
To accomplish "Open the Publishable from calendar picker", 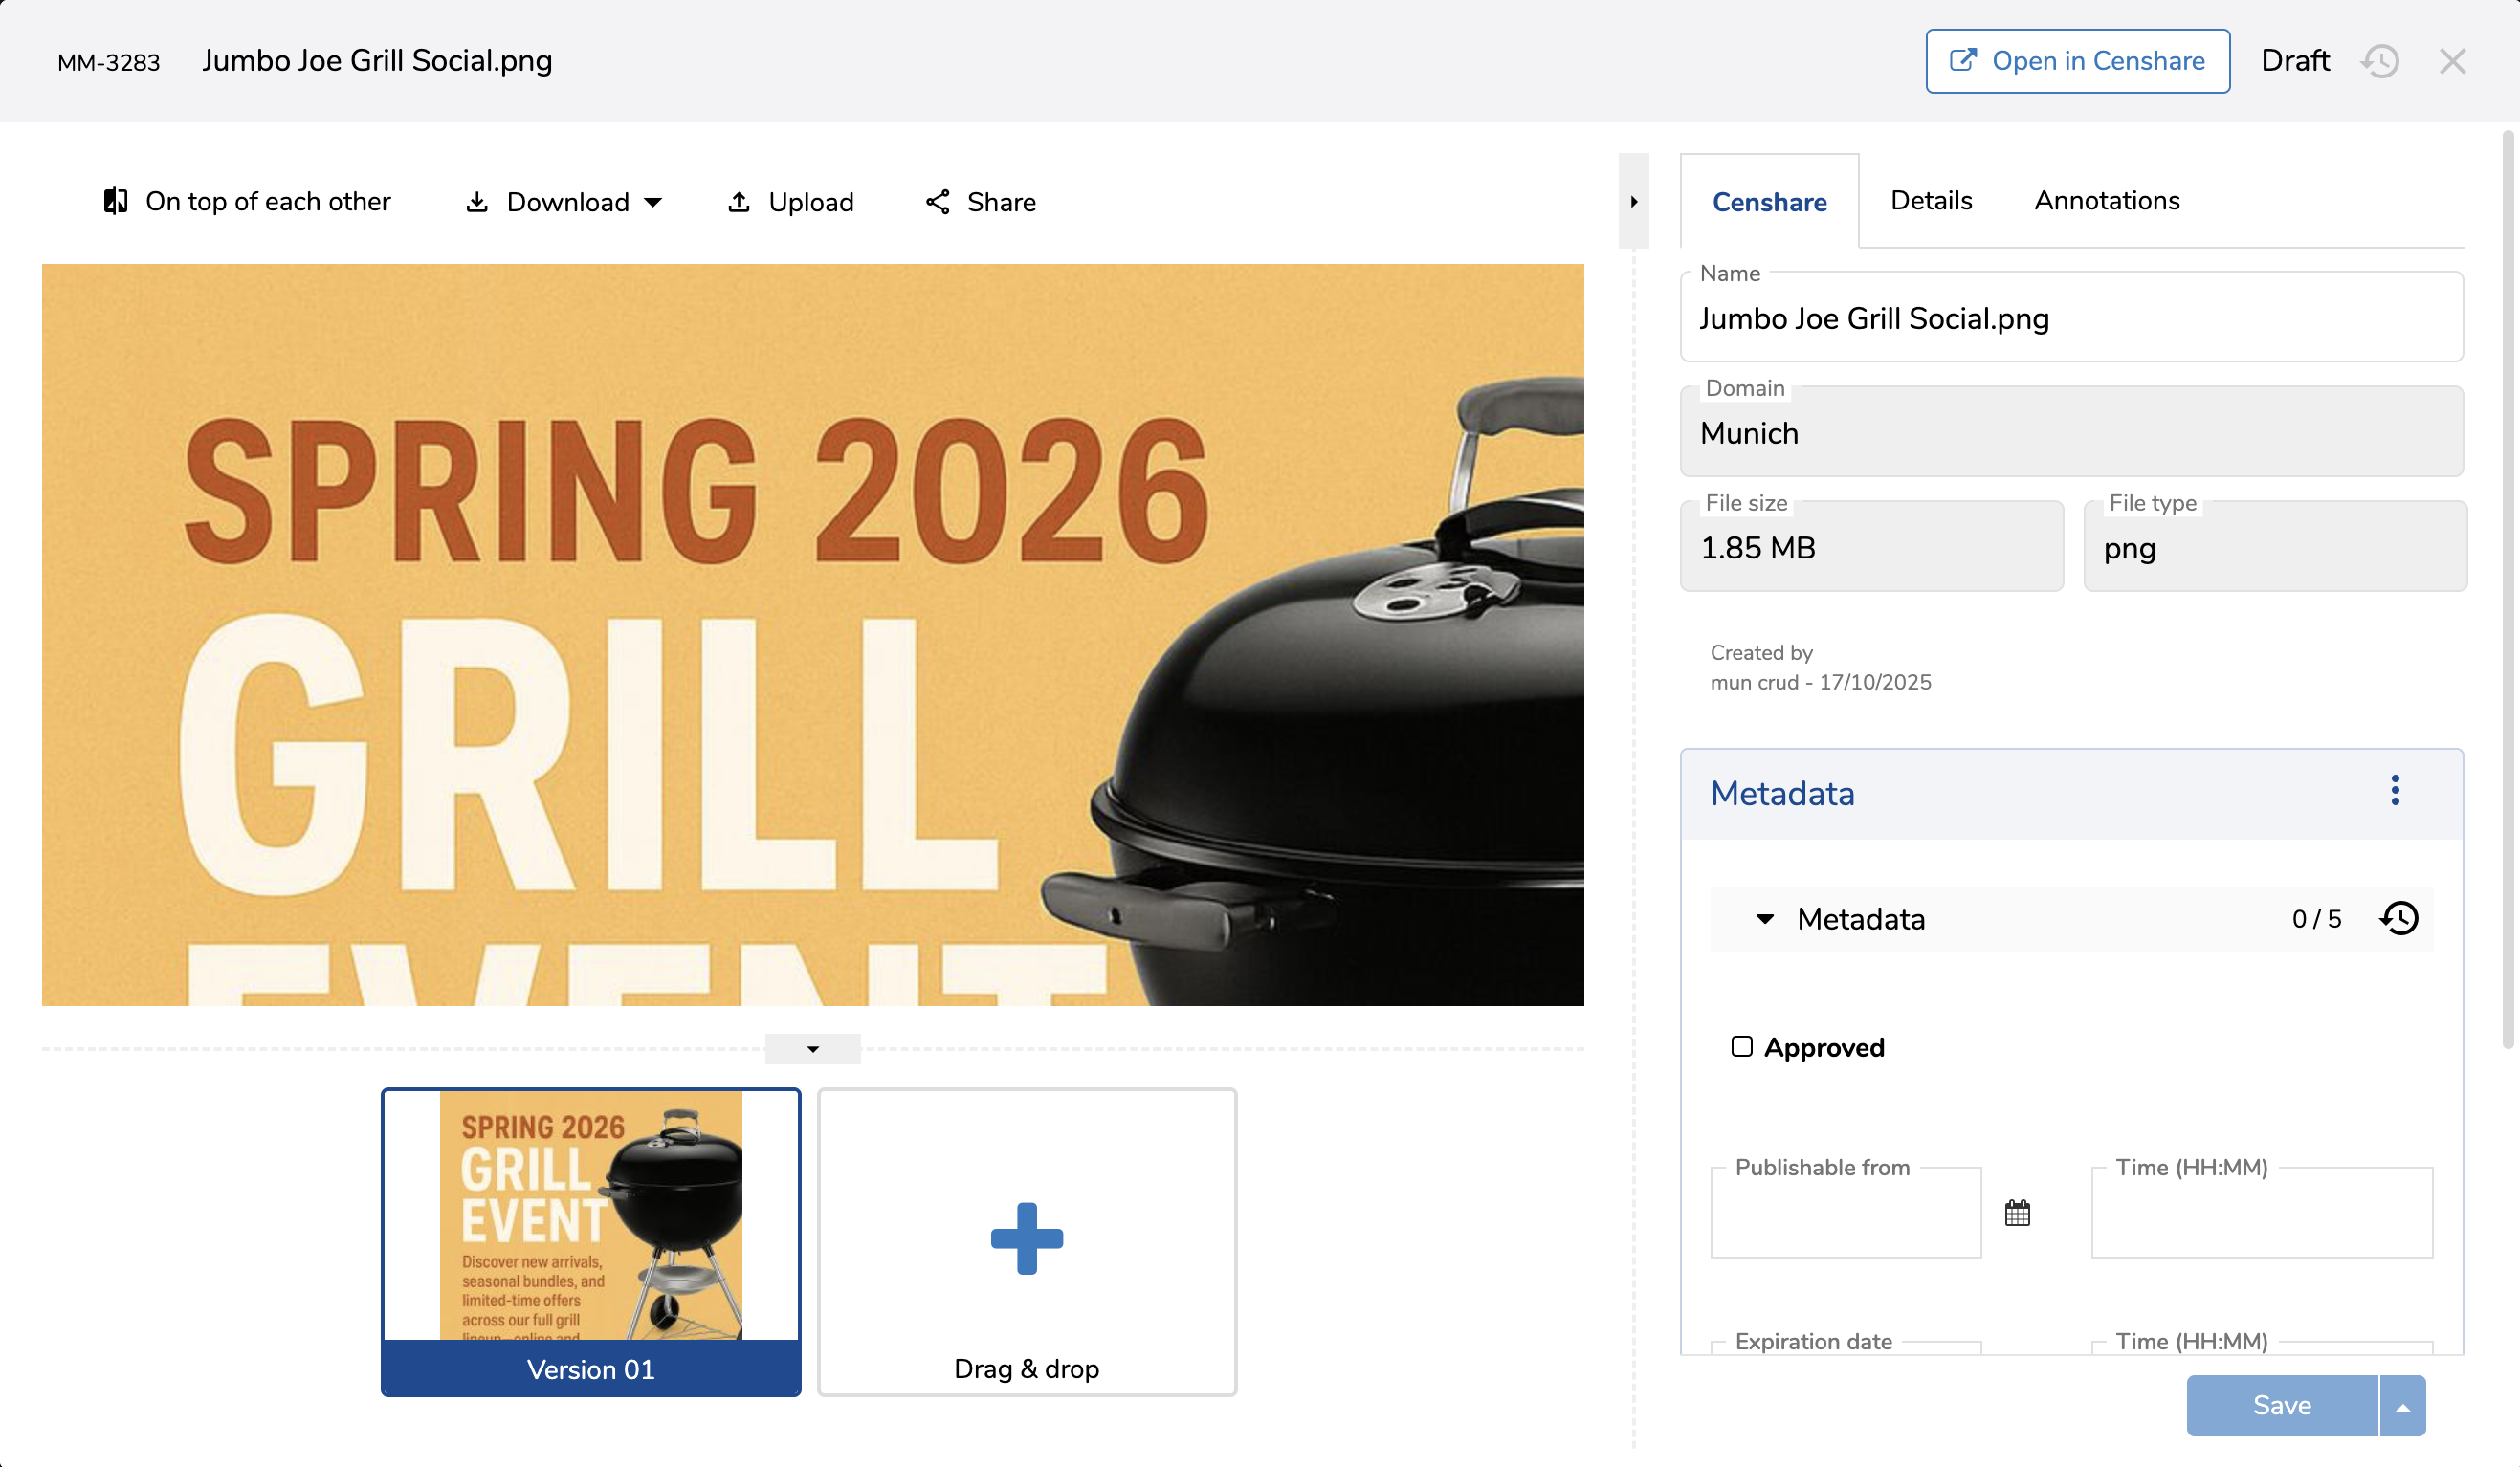I will (x=2018, y=1214).
